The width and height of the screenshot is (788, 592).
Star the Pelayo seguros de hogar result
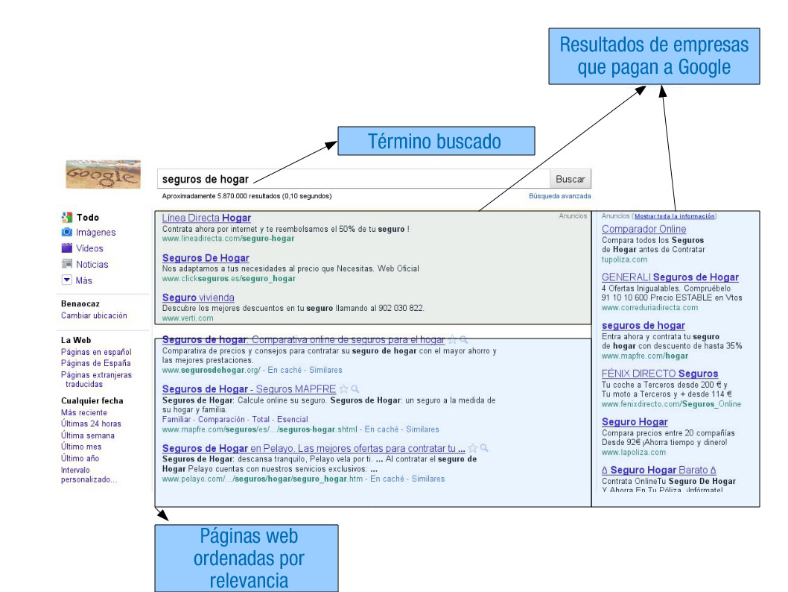click(x=472, y=449)
